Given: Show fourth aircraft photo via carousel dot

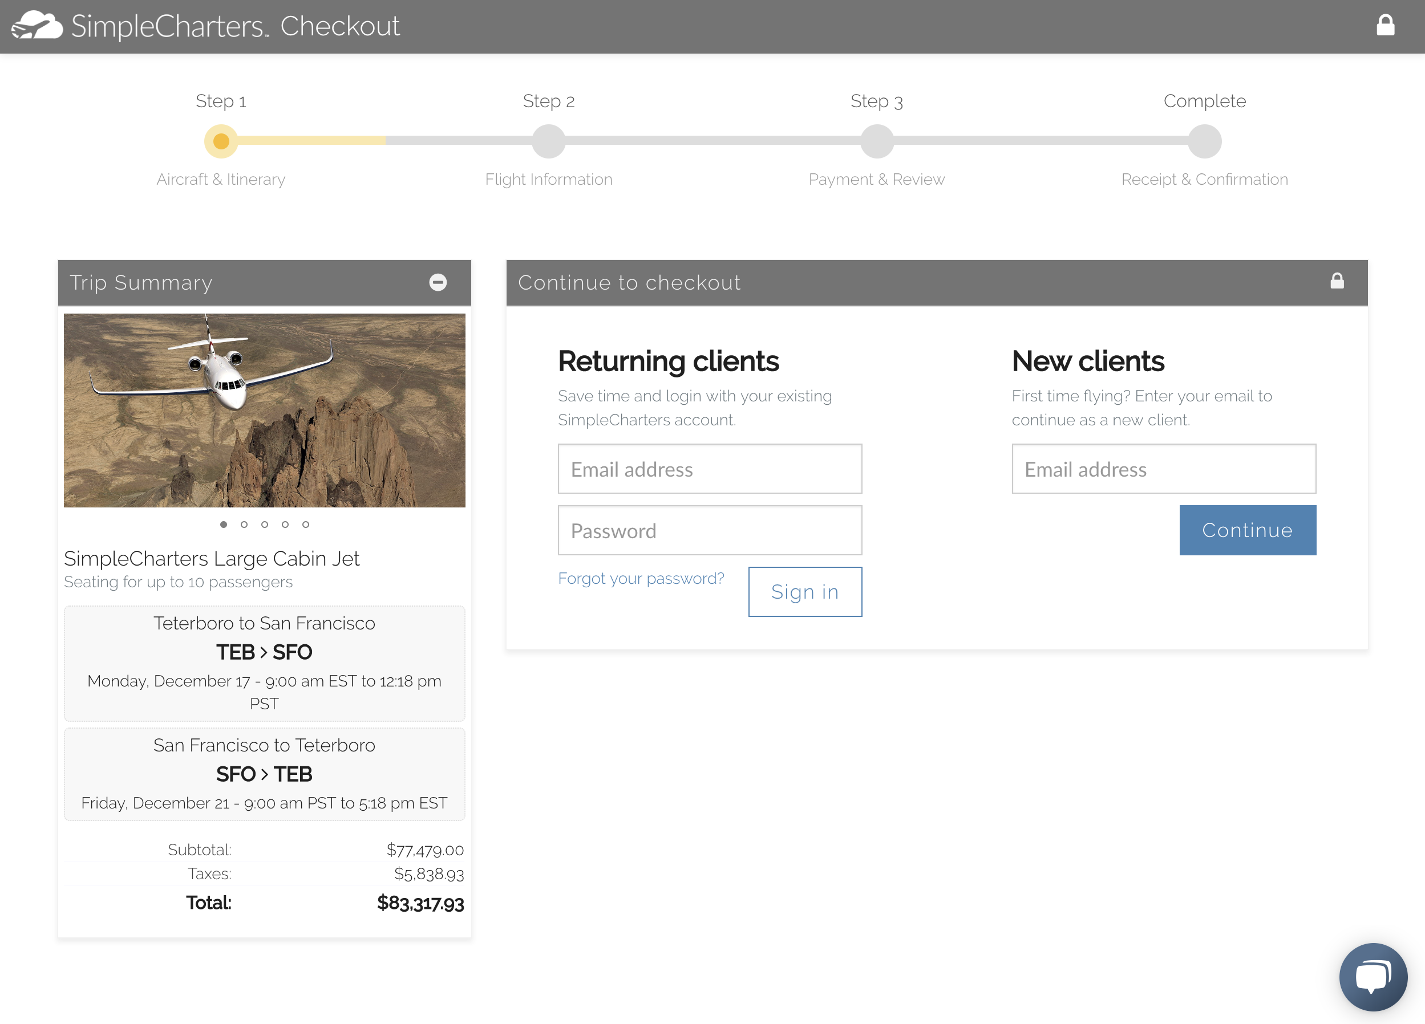Looking at the screenshot, I should tap(285, 524).
